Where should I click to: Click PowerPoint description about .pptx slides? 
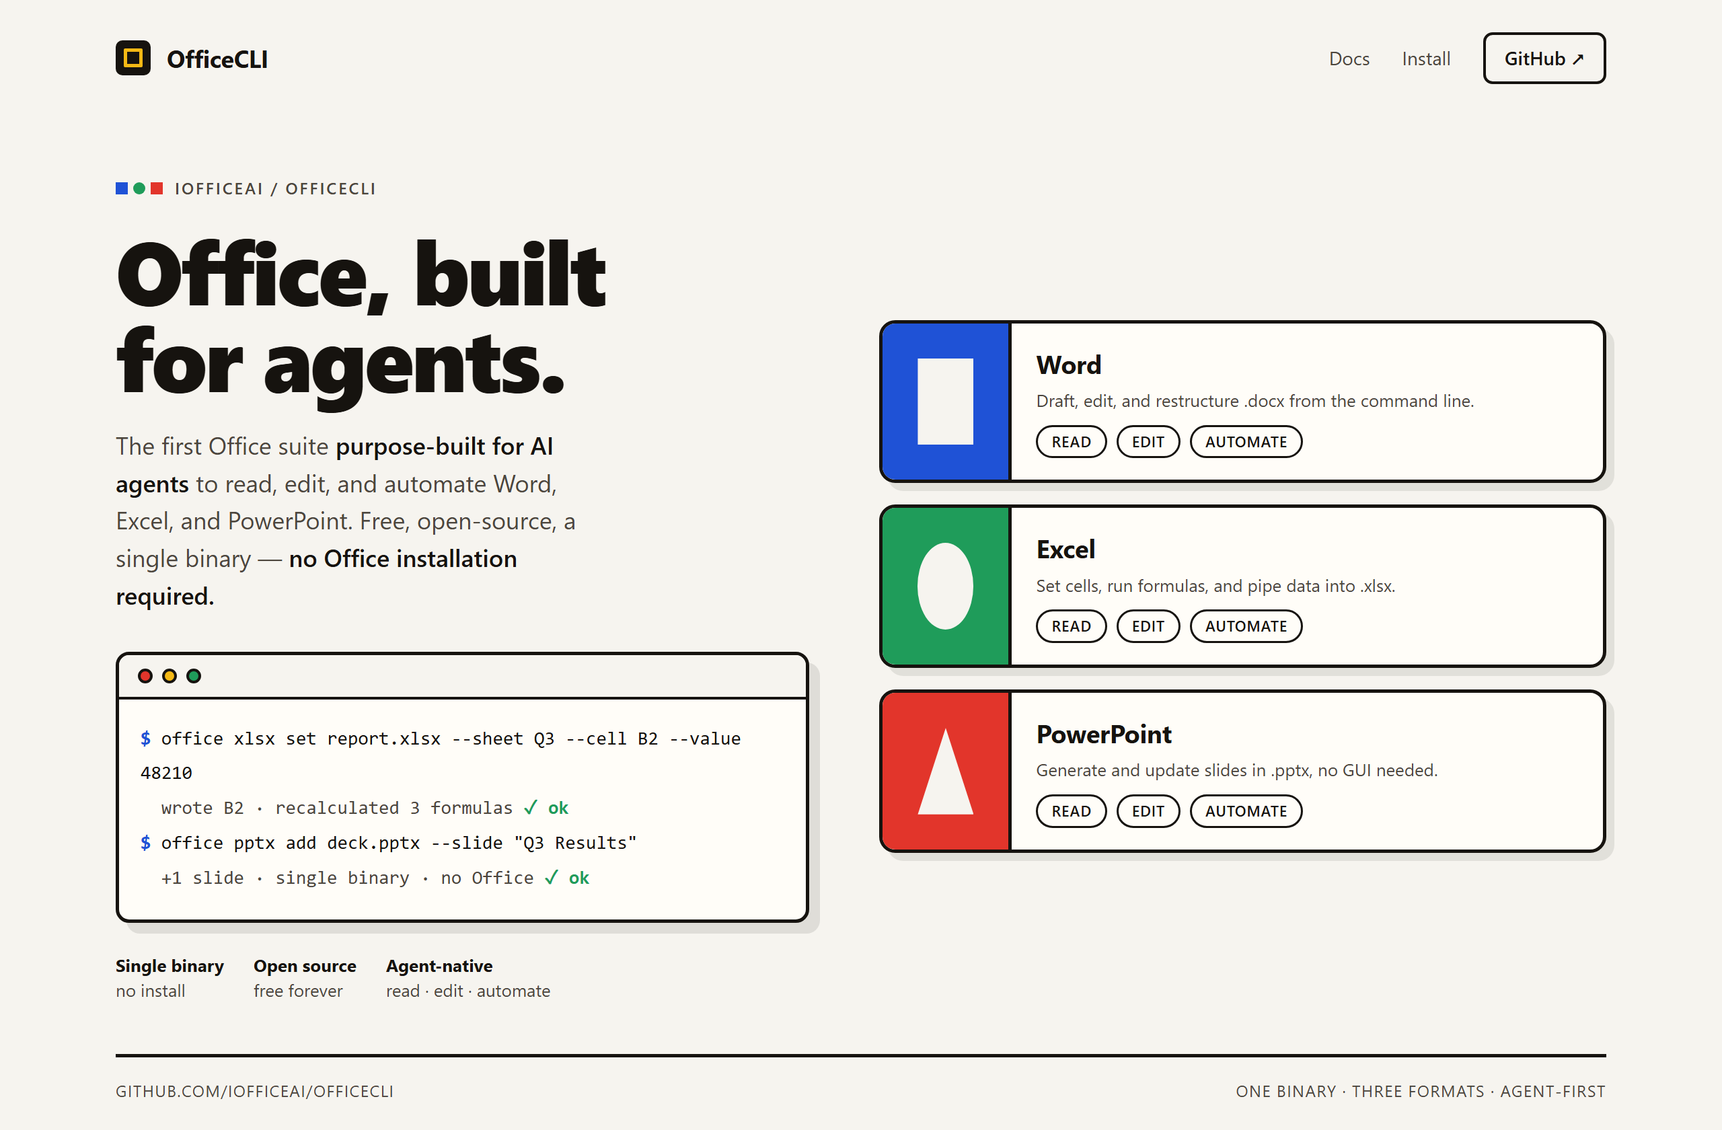tap(1236, 770)
